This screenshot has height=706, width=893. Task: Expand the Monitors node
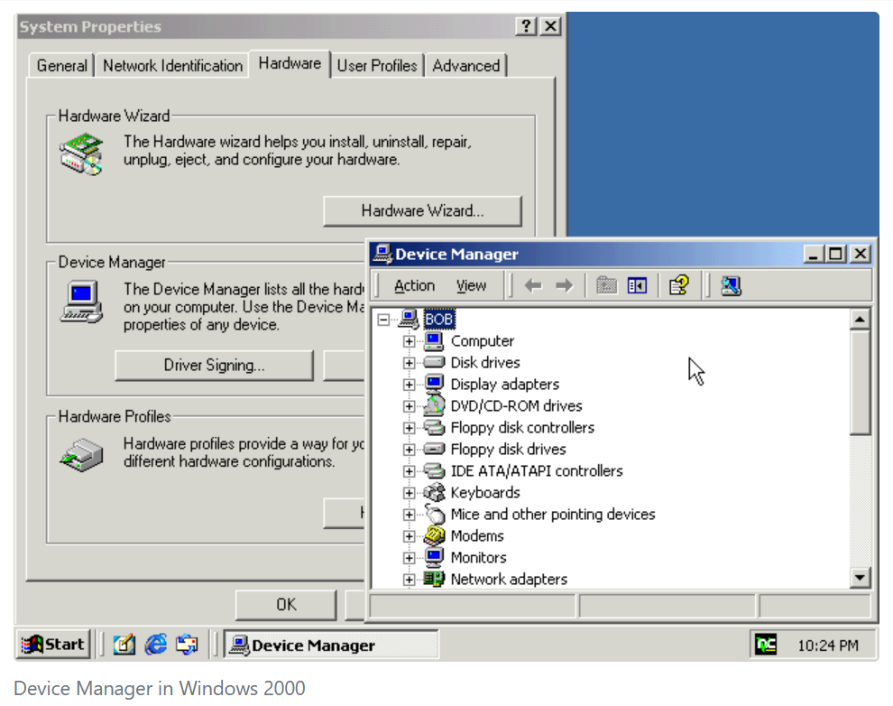[409, 558]
